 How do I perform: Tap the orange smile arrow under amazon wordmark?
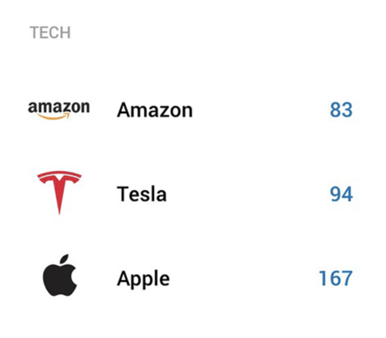click(x=54, y=117)
